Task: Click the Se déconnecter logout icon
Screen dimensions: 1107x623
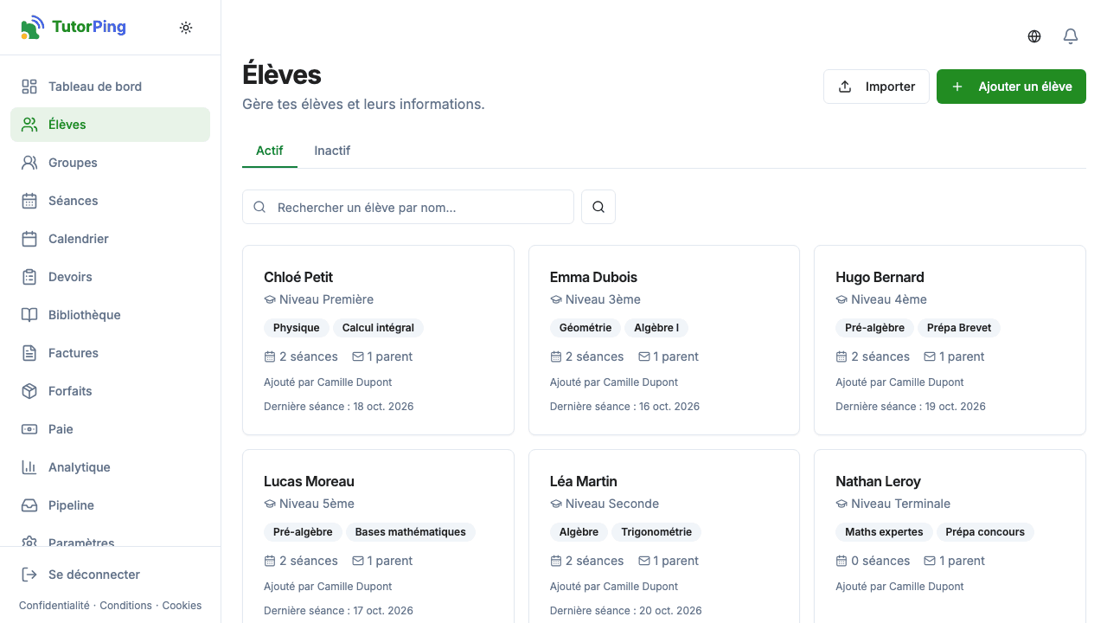Action: (x=29, y=575)
